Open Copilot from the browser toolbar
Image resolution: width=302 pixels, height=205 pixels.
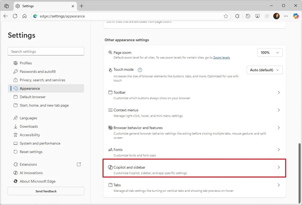pos(296,16)
